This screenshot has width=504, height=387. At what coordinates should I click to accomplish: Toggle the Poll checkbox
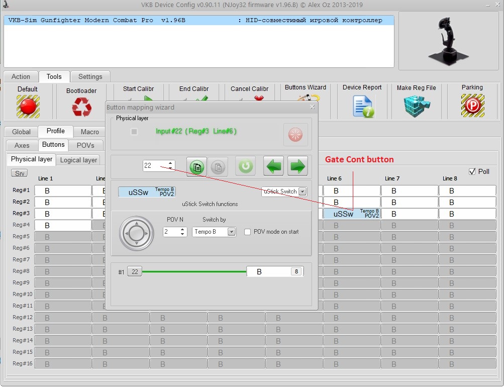[x=472, y=172]
